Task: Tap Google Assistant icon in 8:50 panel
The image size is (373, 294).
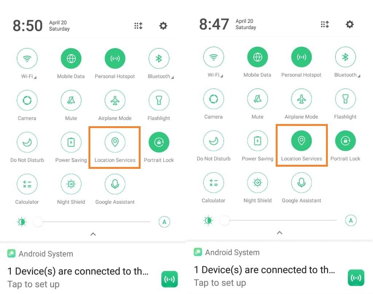Action: (115, 184)
